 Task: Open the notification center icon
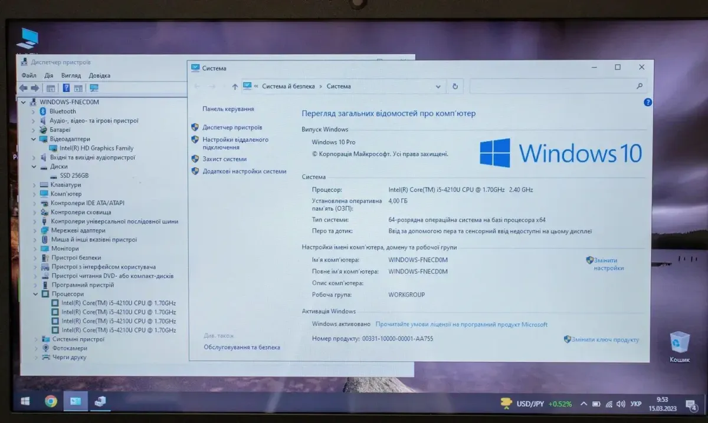690,404
